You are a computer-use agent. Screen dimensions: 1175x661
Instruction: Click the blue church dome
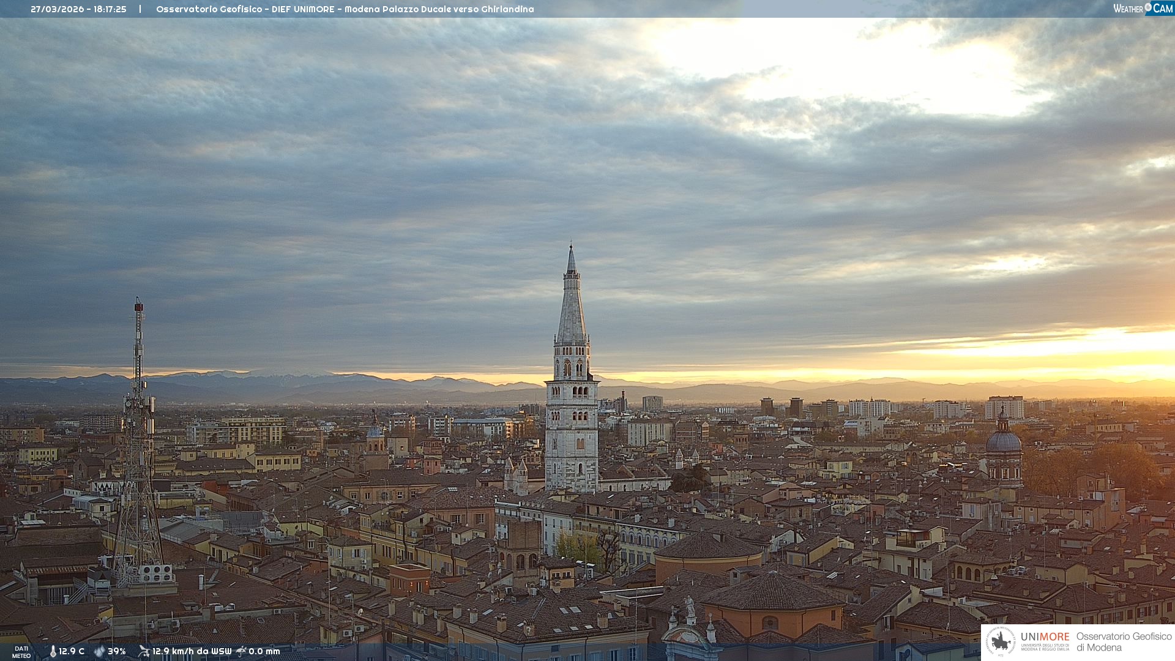click(1003, 441)
